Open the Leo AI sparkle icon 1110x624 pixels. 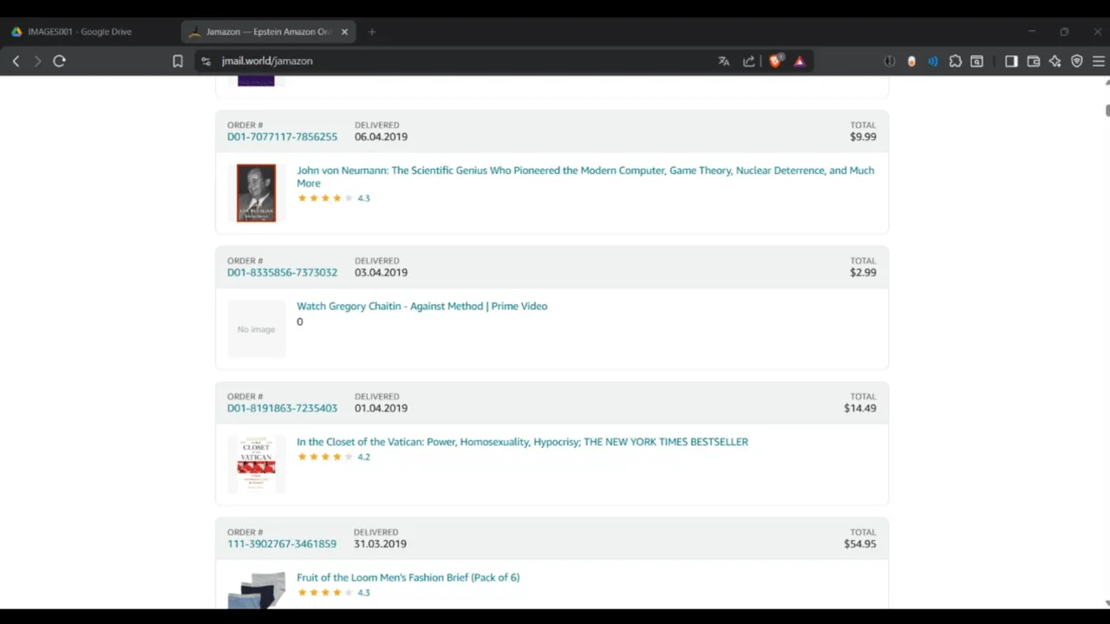[x=1055, y=62]
